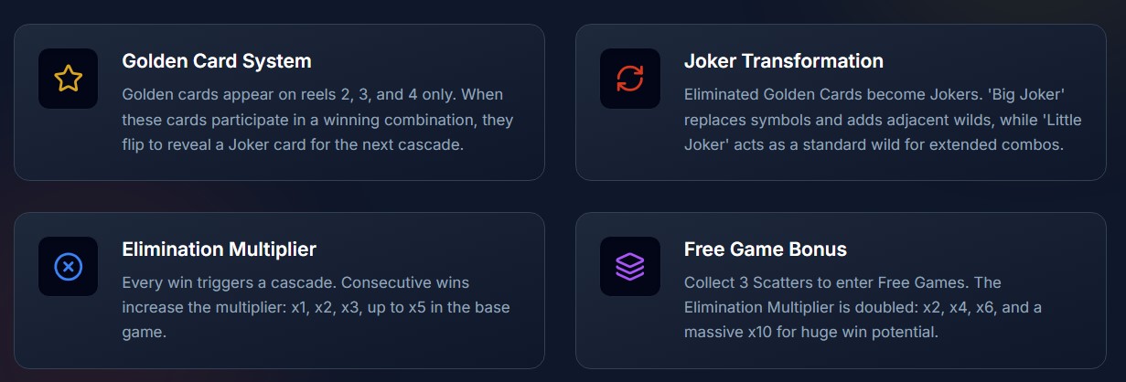The width and height of the screenshot is (1126, 382).
Task: Click the red Joker Transformation refresh icon
Action: (x=629, y=79)
